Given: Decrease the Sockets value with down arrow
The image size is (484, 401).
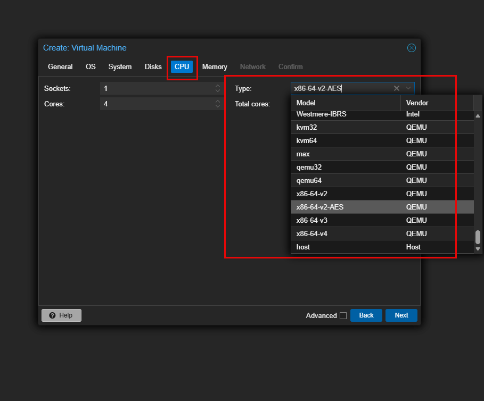Looking at the screenshot, I should point(218,91).
